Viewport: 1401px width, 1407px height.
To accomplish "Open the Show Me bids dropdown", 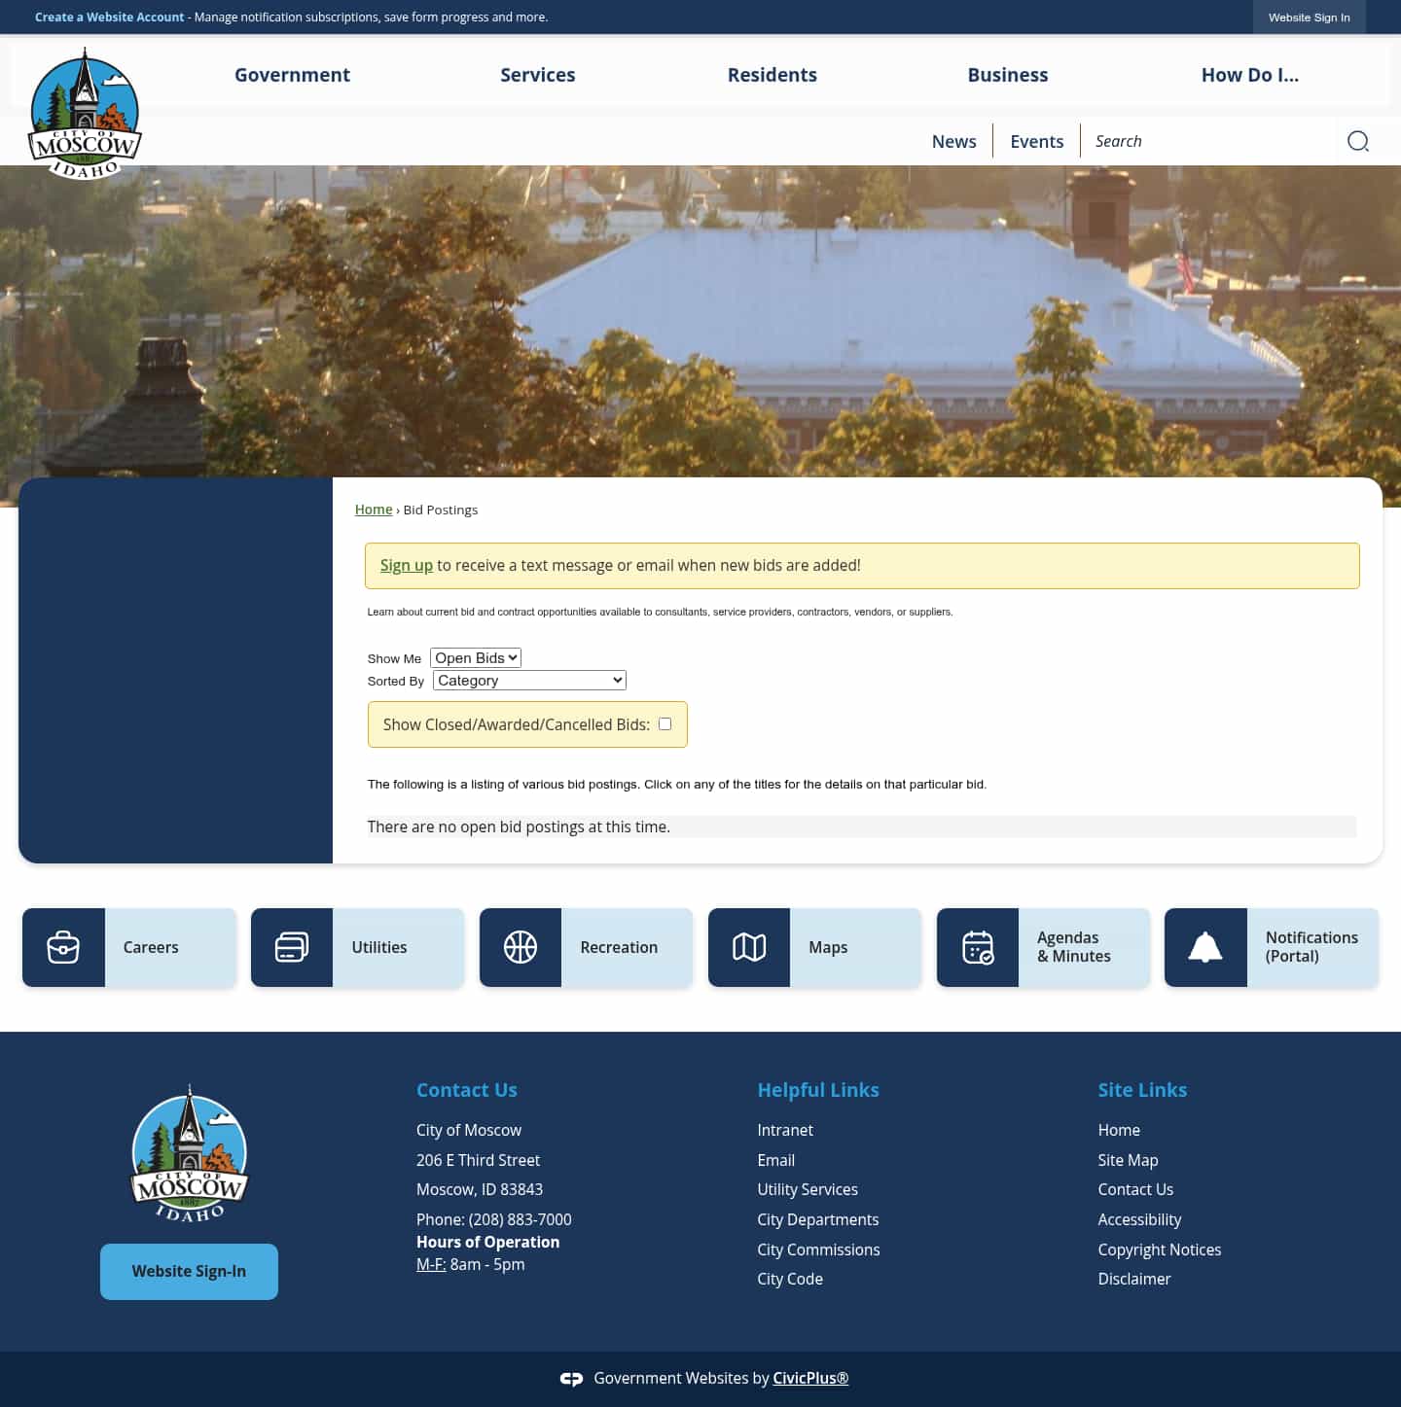I will 475,657.
